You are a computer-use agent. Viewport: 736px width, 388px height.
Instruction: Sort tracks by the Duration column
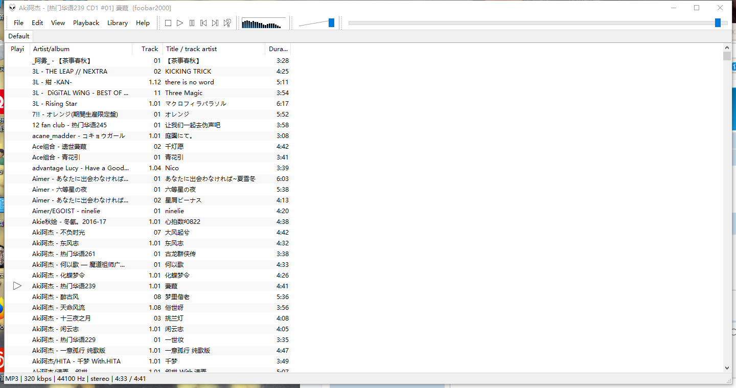[278, 49]
